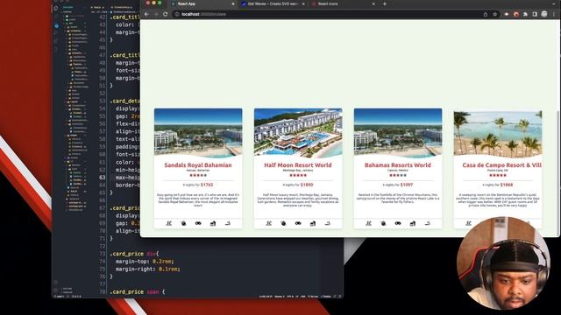Click the Half Moon Resort description paragraph
Screen dimensions: 561x315
298,200
